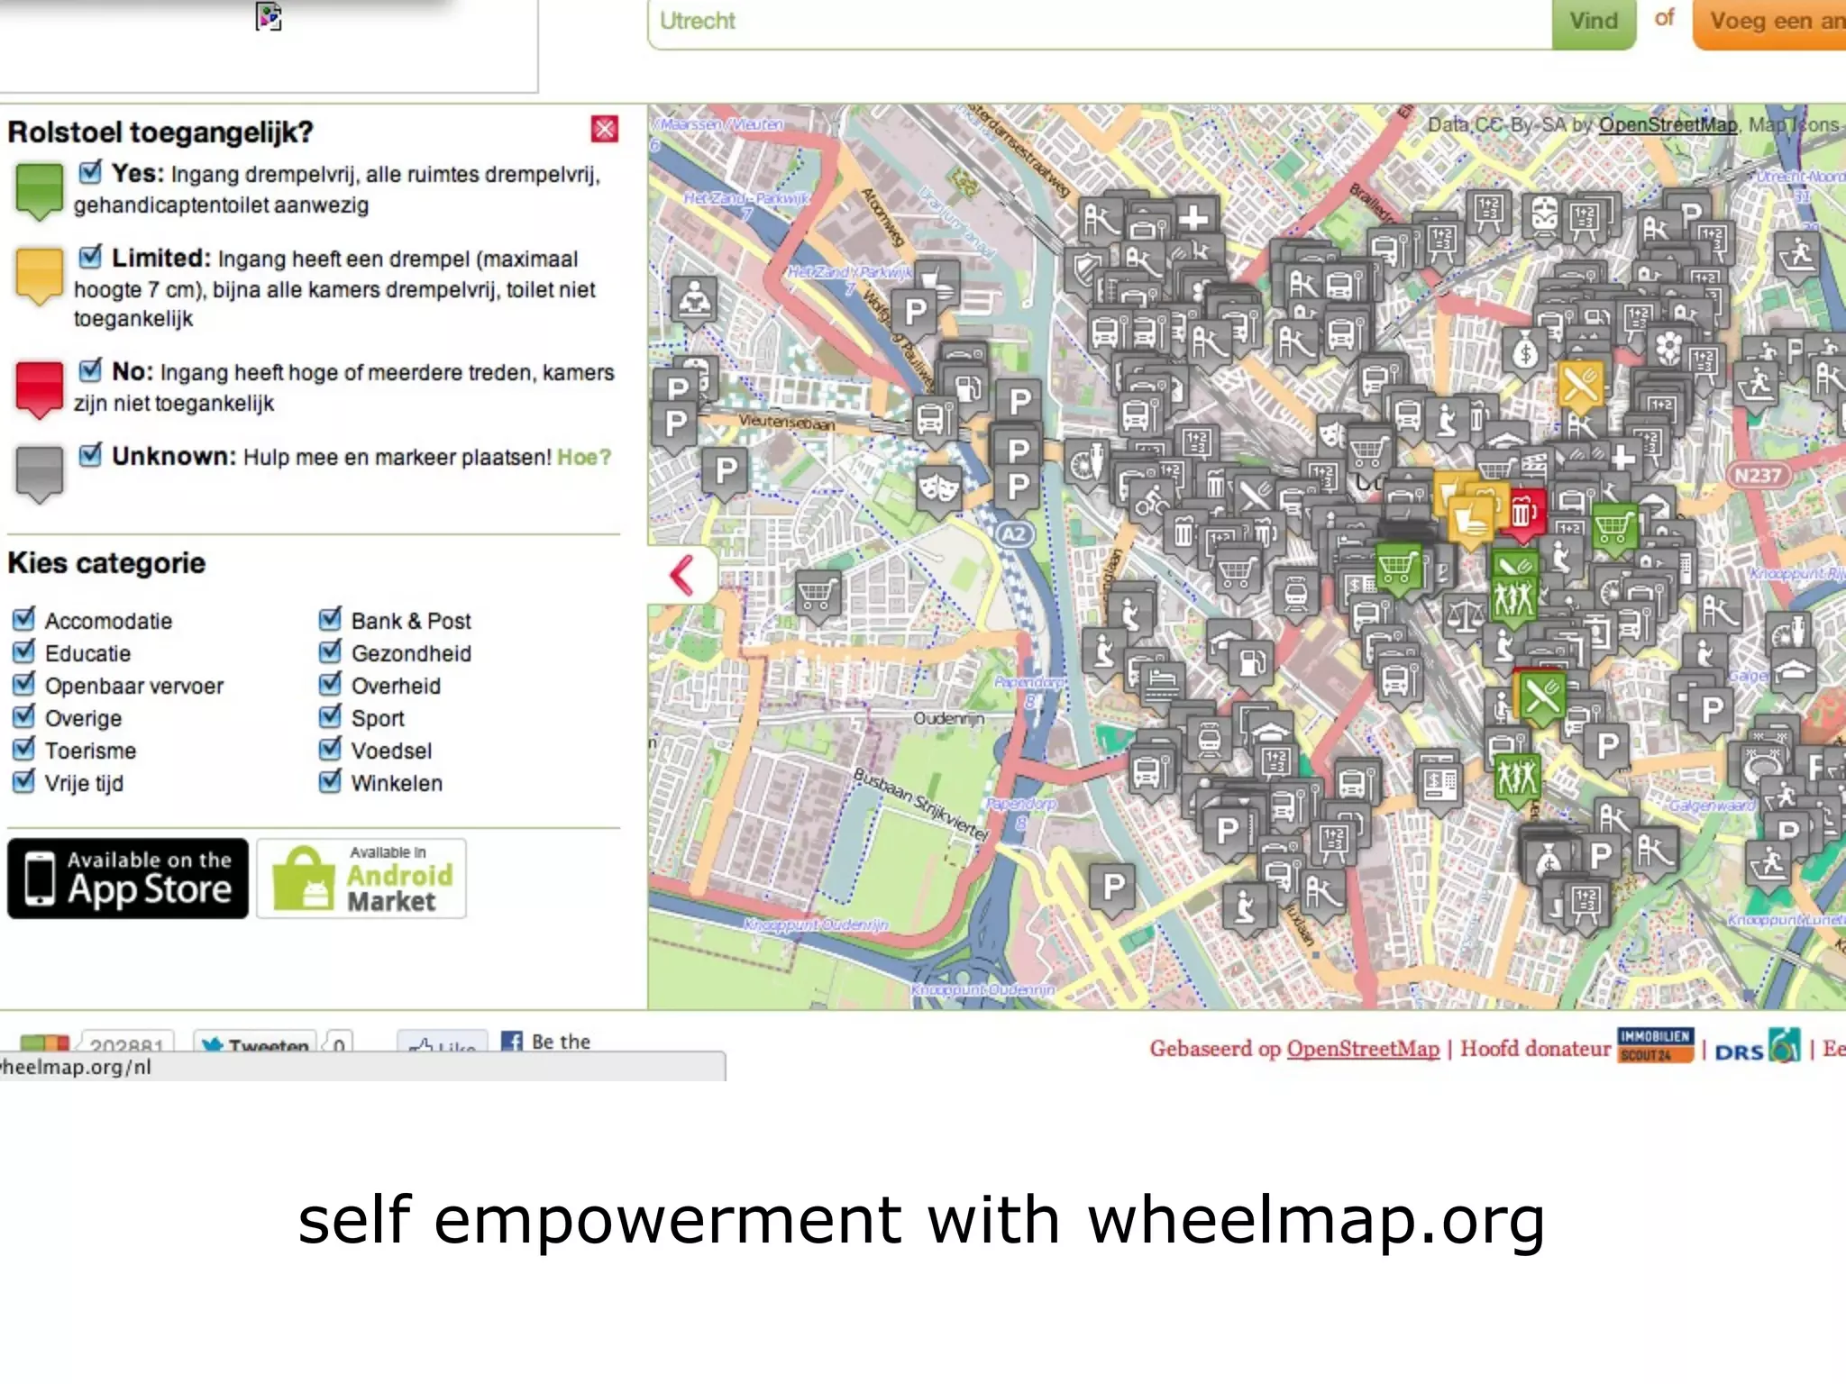
Task: Click the N237 road shield
Action: coord(1758,475)
